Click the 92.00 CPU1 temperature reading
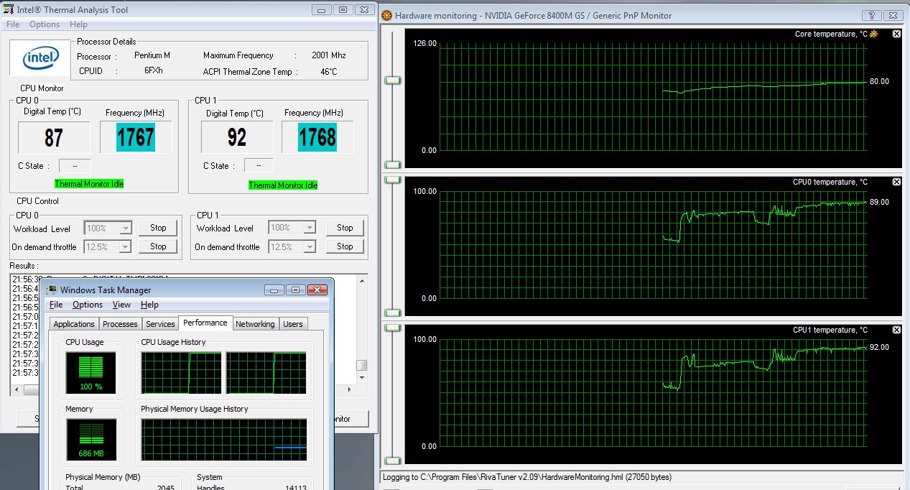The height and width of the screenshot is (490, 910). click(x=879, y=347)
